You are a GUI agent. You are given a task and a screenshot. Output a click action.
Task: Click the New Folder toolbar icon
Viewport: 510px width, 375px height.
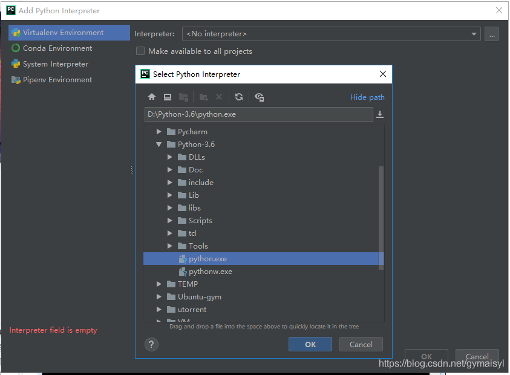pos(204,97)
